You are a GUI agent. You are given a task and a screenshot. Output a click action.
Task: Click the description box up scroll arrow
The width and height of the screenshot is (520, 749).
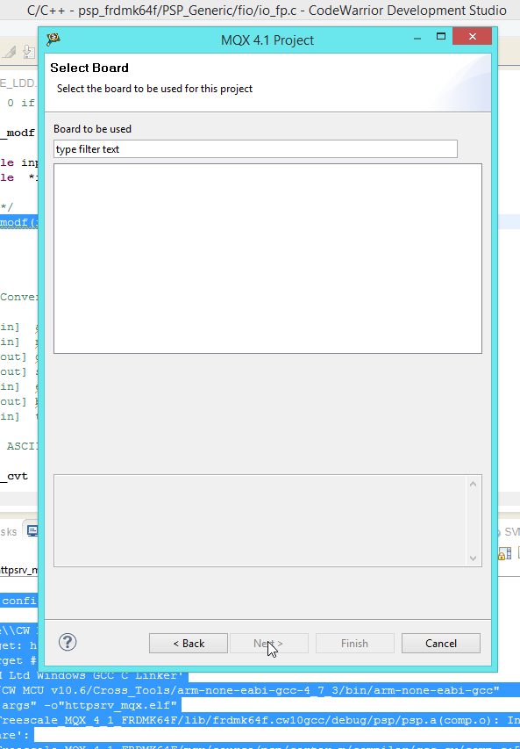(473, 484)
